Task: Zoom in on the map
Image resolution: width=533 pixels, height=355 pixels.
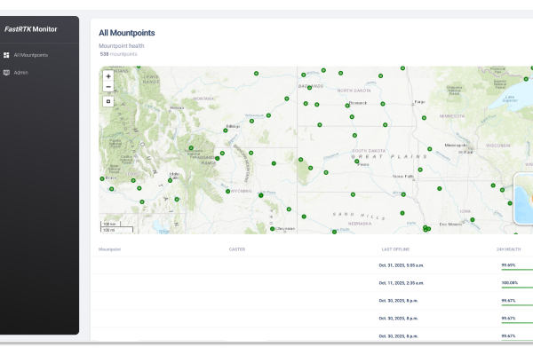Action: pos(108,76)
